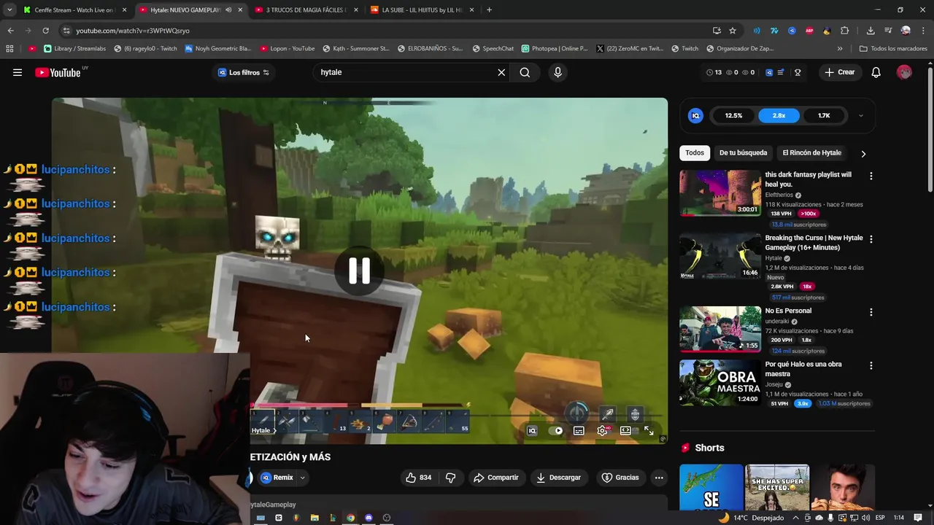Toggle subtitles in the video player

pos(579,431)
